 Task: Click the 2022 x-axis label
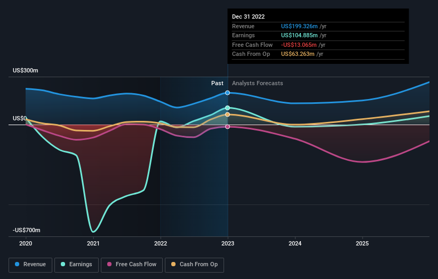point(161,244)
